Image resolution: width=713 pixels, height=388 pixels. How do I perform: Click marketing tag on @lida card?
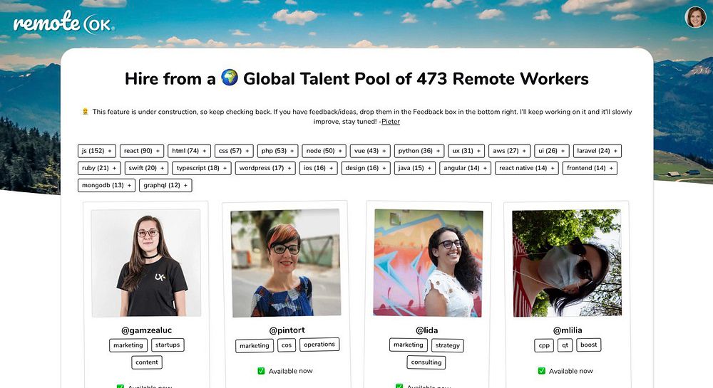click(x=409, y=345)
